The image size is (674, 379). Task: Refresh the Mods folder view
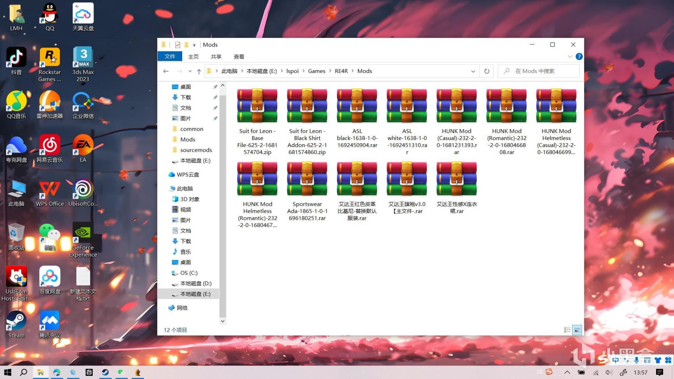coord(487,71)
